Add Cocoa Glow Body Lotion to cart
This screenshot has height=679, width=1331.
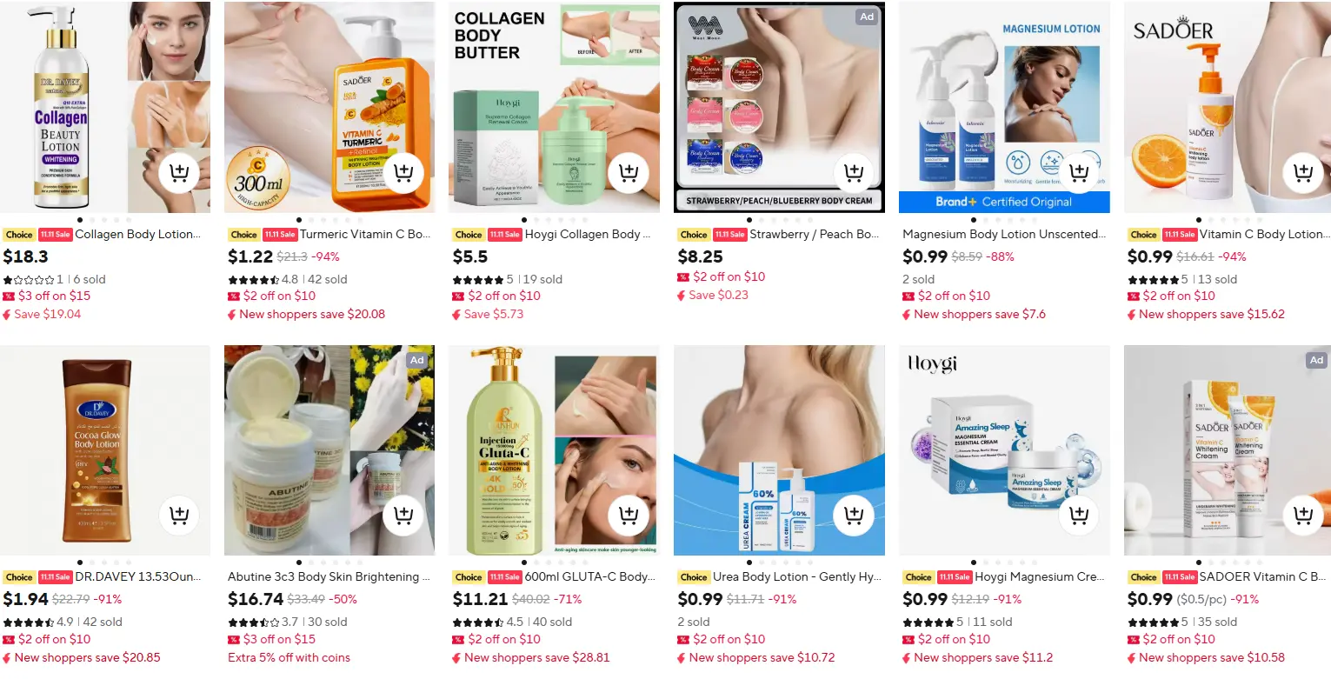(x=179, y=516)
